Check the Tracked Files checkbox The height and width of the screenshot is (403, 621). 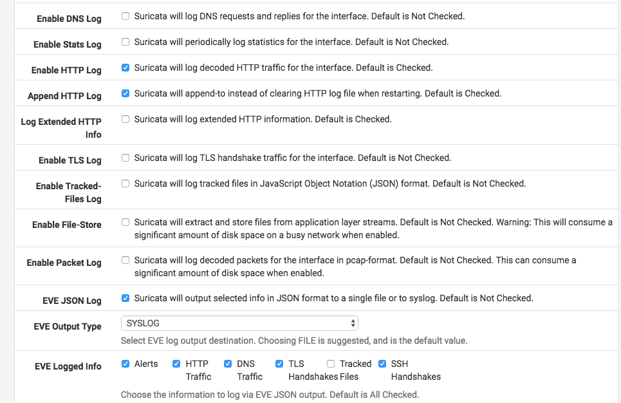[331, 364]
